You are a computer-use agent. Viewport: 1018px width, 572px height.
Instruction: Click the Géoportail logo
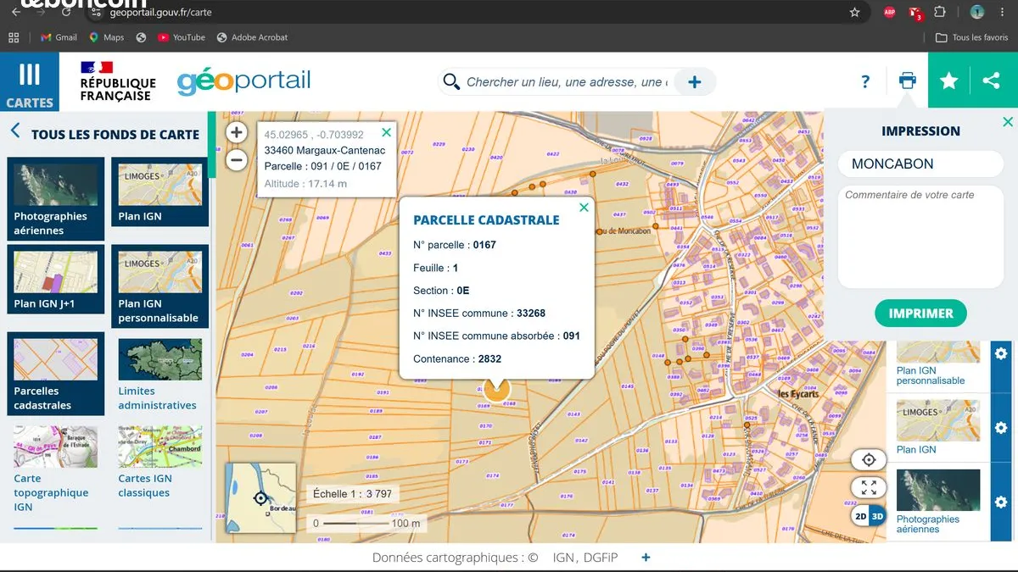tap(243, 81)
